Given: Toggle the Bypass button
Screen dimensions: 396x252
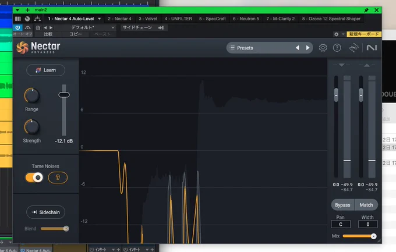Looking at the screenshot, I should click(342, 205).
